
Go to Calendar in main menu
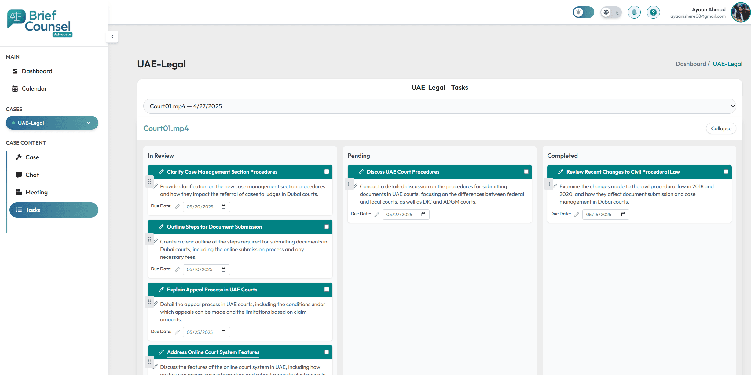coord(34,88)
